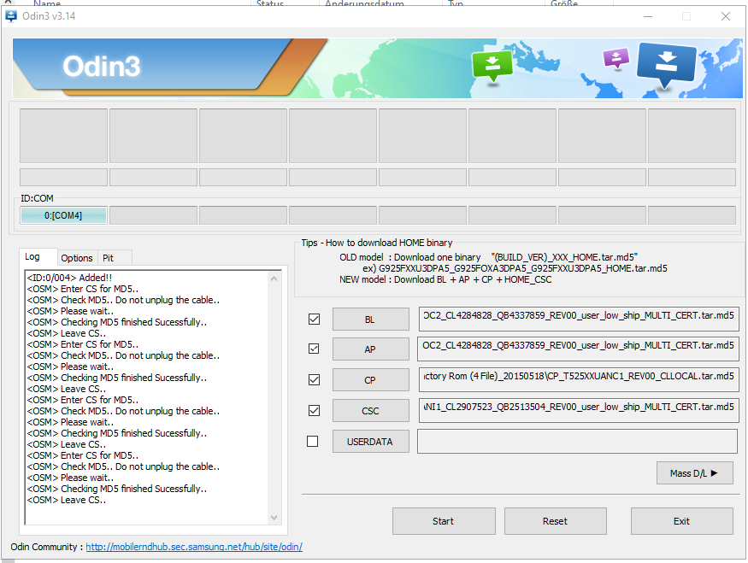Open the BL file browser button
This screenshot has height=563, width=748.
click(x=371, y=320)
